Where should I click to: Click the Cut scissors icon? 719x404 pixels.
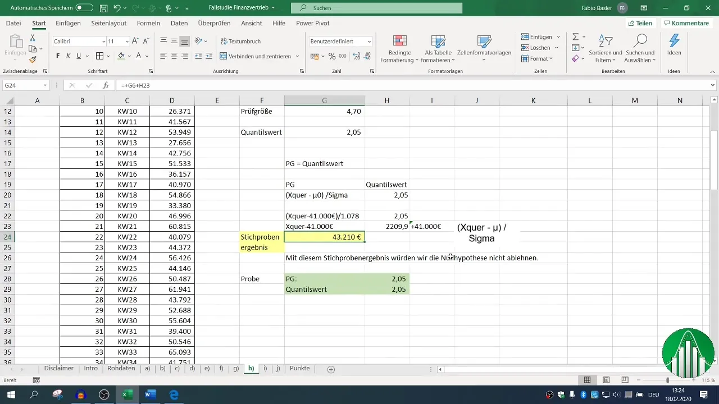point(33,38)
